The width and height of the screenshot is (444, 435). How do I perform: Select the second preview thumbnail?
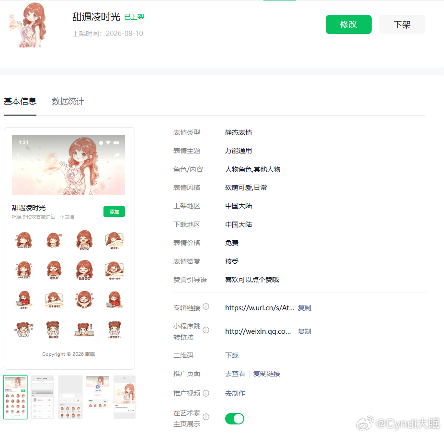point(42,397)
